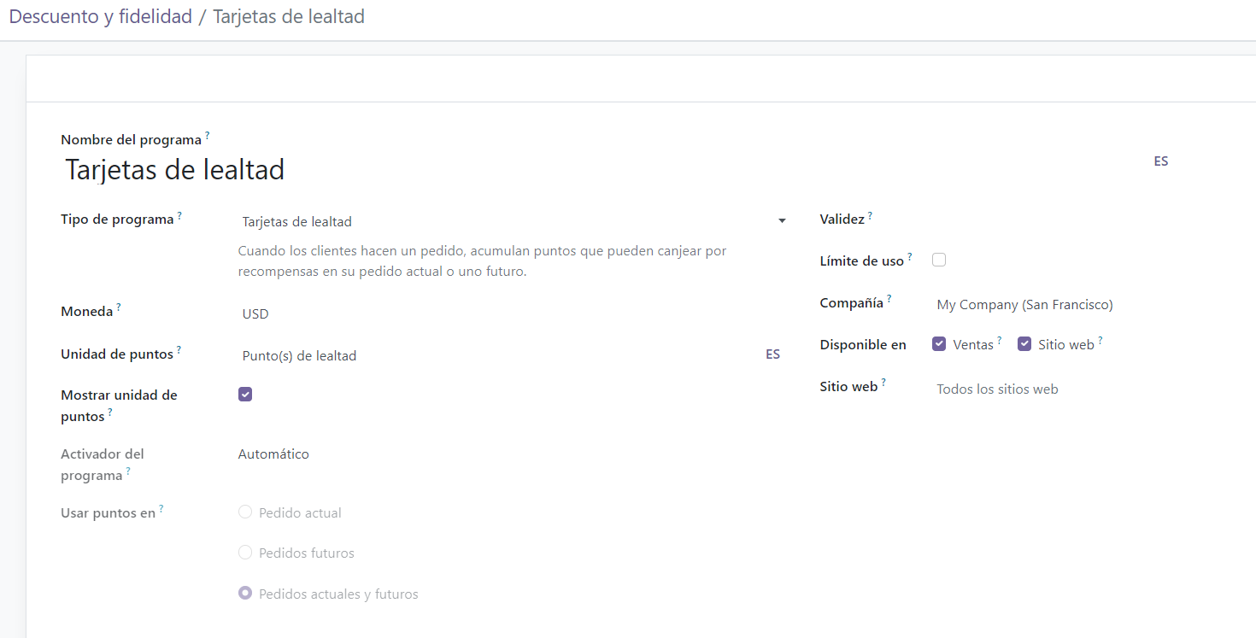Enable the Límite de uso checkbox
The height and width of the screenshot is (638, 1256).
pyautogui.click(x=939, y=260)
